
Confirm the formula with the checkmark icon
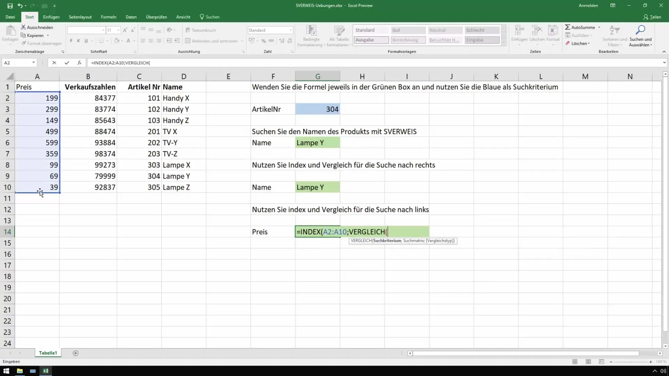coord(67,63)
